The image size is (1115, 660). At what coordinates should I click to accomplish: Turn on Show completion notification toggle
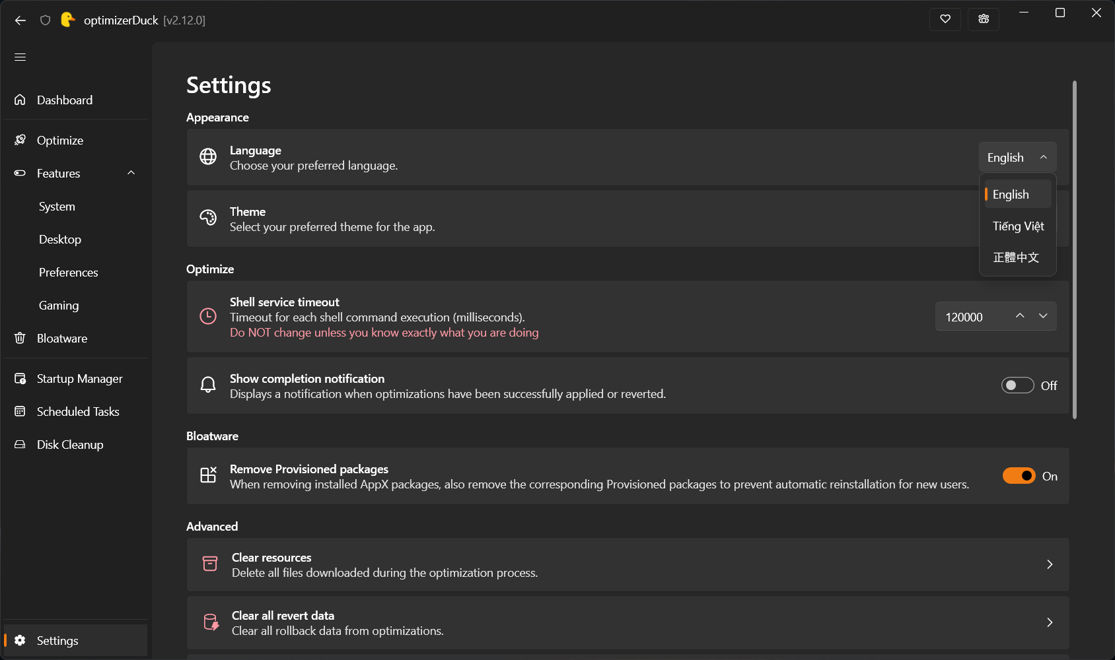point(1017,385)
